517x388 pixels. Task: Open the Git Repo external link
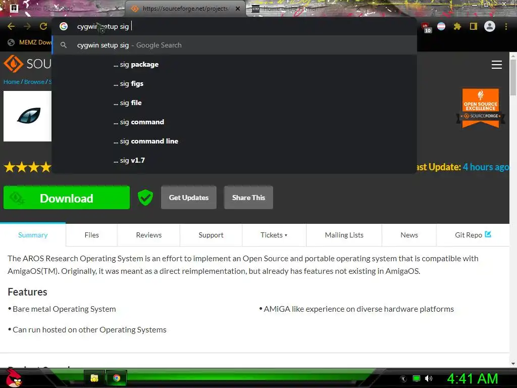(473, 235)
